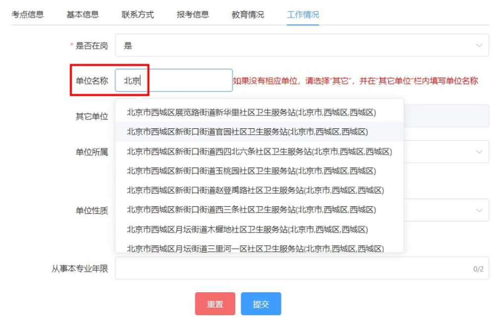Viewport: 495px width, 325px height.
Task: Click the 其它单位 input field
Action: click(446, 116)
